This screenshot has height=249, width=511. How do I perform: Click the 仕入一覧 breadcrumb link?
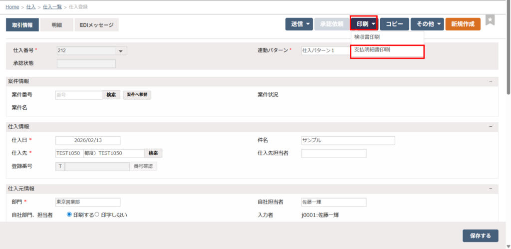click(53, 6)
